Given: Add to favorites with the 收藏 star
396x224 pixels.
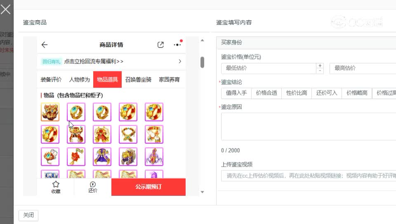Looking at the screenshot, I should point(56,187).
